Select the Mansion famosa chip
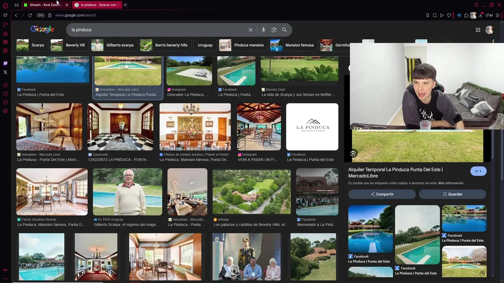The height and width of the screenshot is (283, 504). (x=293, y=45)
